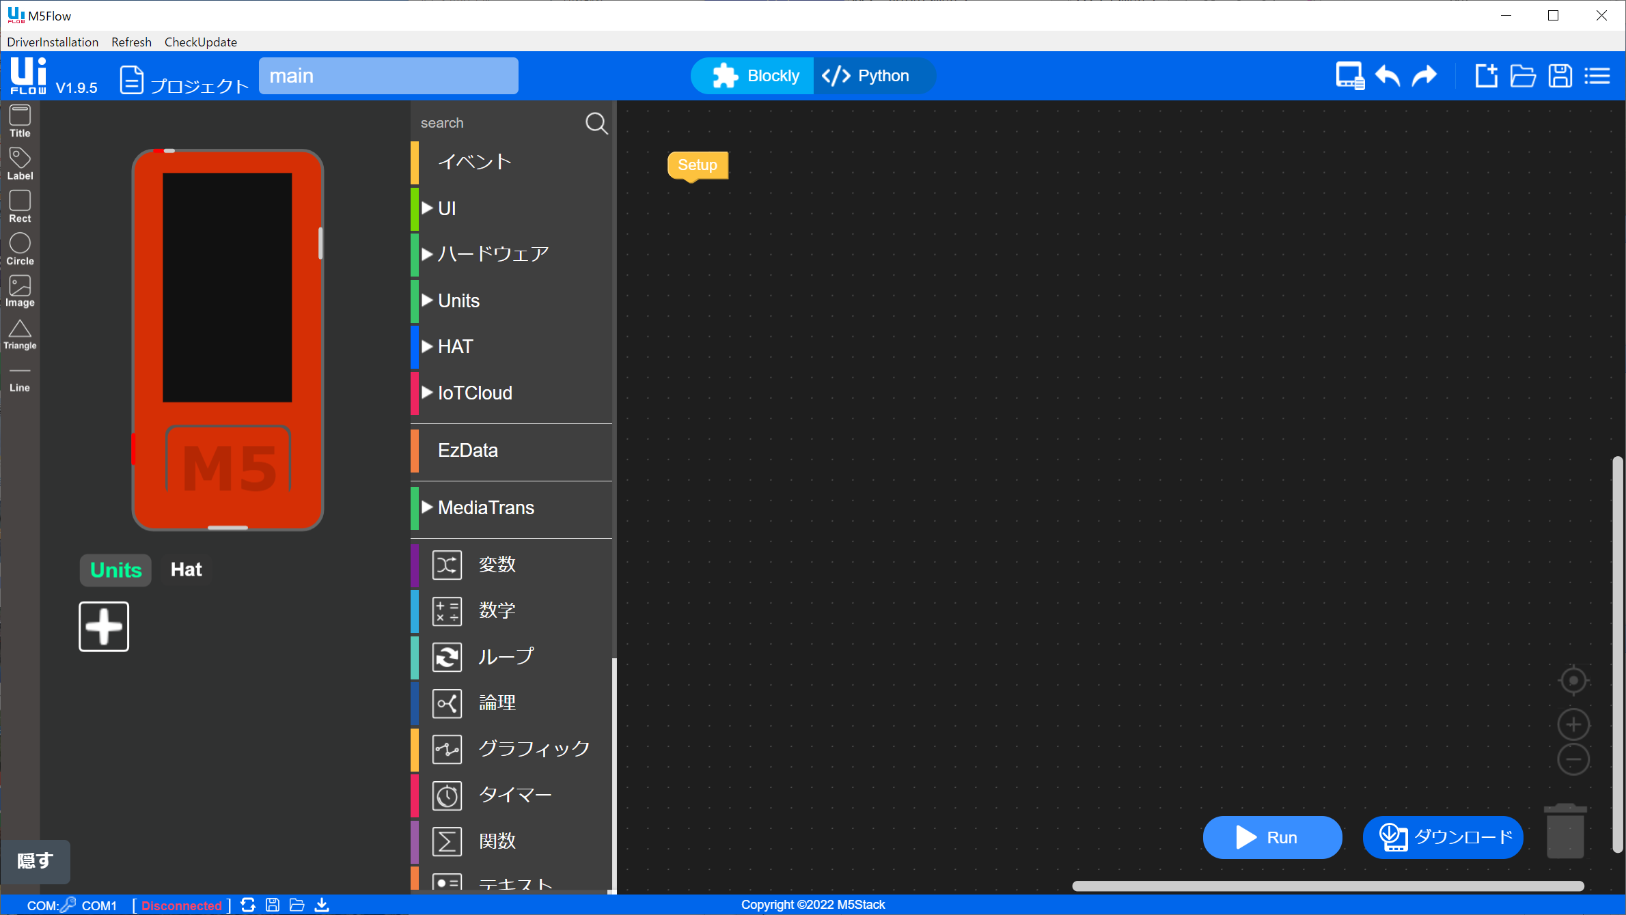Click the main project name field
The width and height of the screenshot is (1626, 915).
[x=388, y=76]
